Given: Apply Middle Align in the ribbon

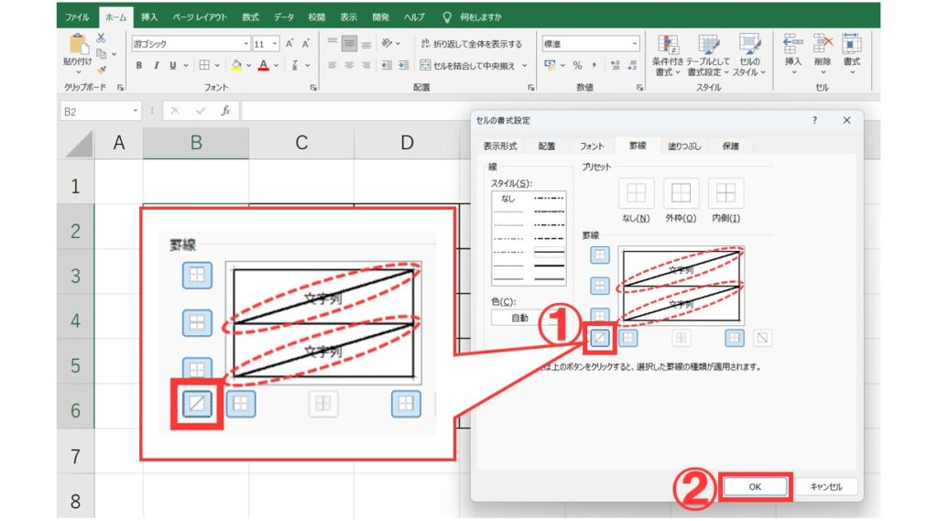Looking at the screenshot, I should coord(349,43).
